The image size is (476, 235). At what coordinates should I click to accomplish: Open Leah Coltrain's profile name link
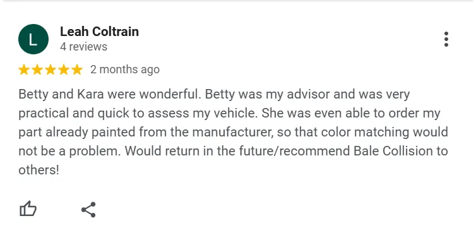(99, 32)
